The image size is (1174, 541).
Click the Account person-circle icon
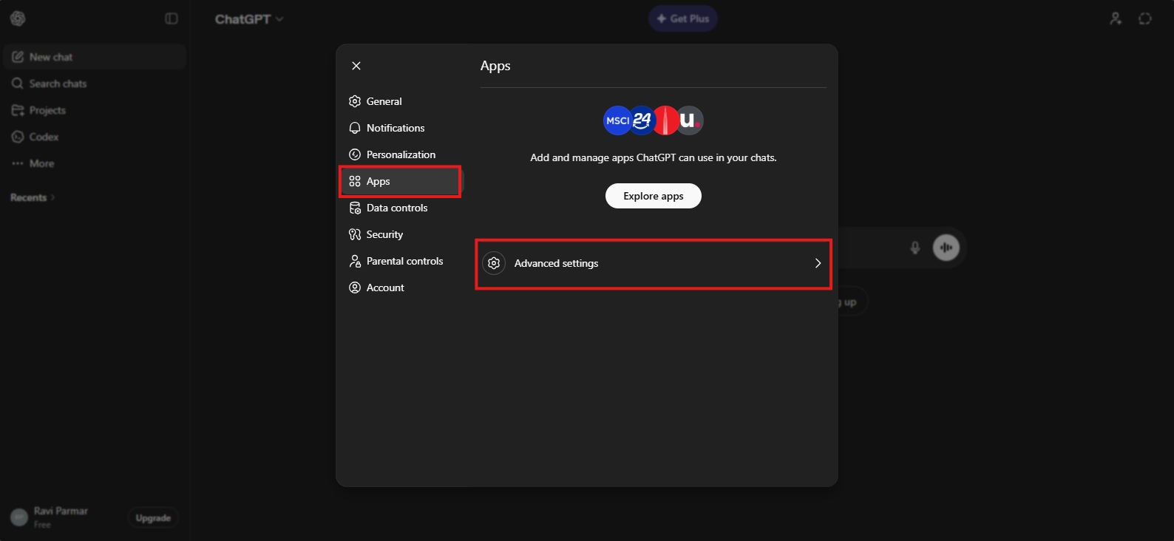355,287
